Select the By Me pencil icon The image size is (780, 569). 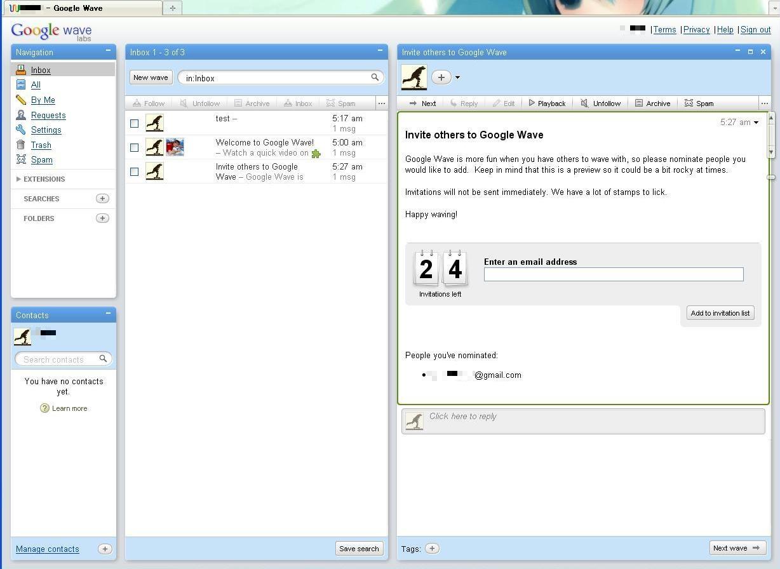21,100
